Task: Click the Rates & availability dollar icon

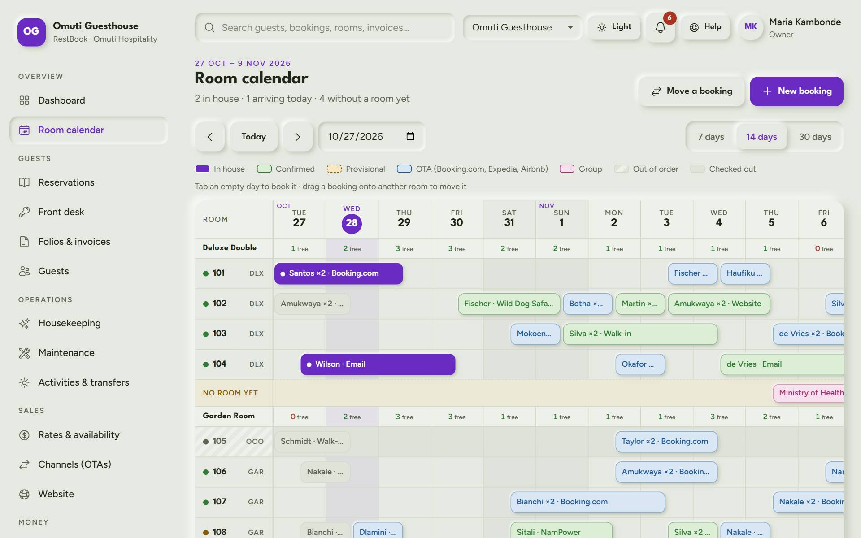Action: click(x=24, y=435)
